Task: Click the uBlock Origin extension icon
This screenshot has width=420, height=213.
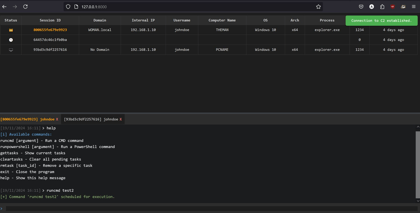Action: click(x=393, y=7)
